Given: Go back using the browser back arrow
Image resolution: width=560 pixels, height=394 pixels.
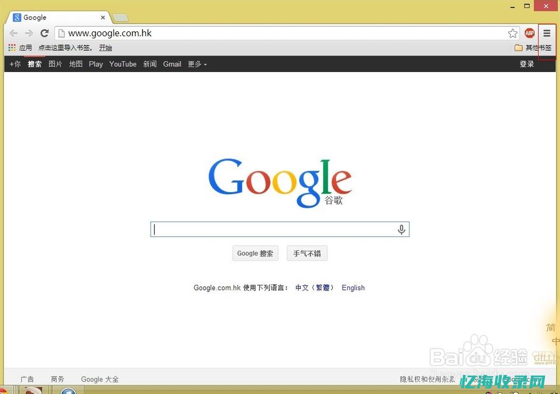Looking at the screenshot, I should [x=13, y=33].
